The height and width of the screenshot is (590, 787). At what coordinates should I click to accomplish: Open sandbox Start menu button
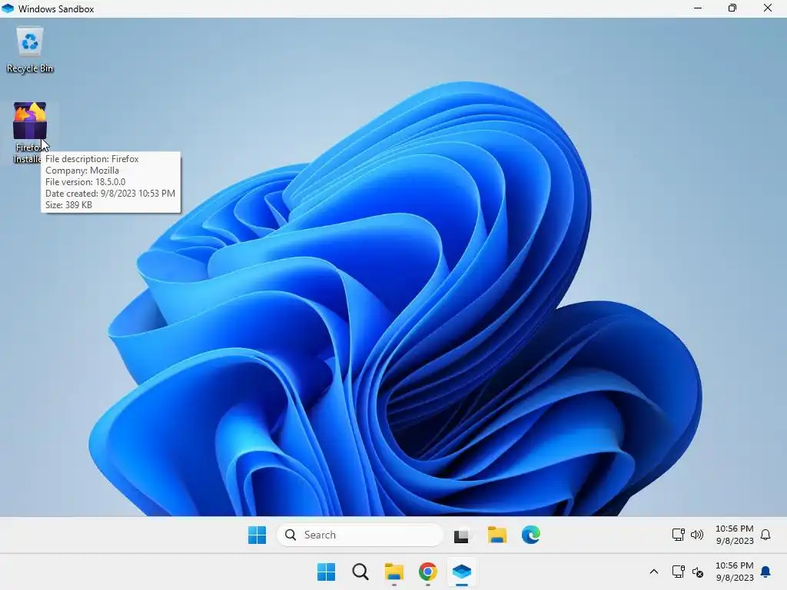pyautogui.click(x=257, y=535)
